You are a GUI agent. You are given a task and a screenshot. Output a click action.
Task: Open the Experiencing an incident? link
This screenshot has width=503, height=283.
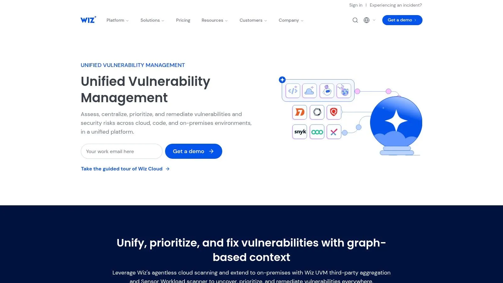pos(396,5)
